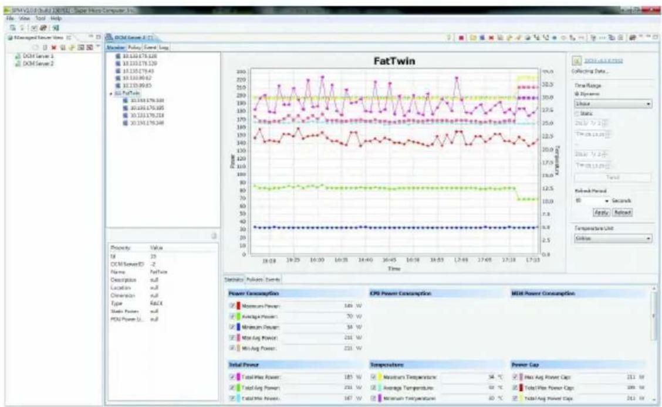
Task: Open the Help menu
Action: click(56, 19)
